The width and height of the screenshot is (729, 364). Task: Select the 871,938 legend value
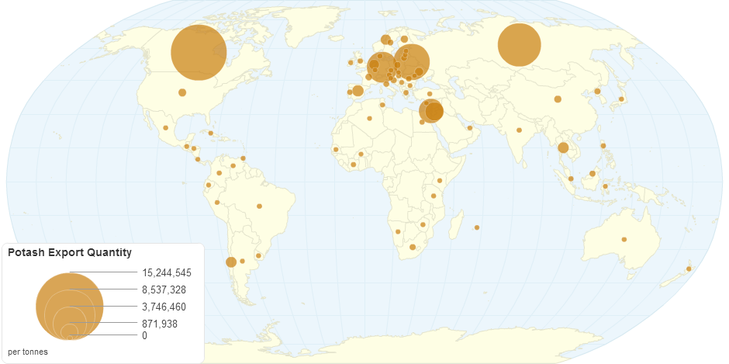(160, 323)
